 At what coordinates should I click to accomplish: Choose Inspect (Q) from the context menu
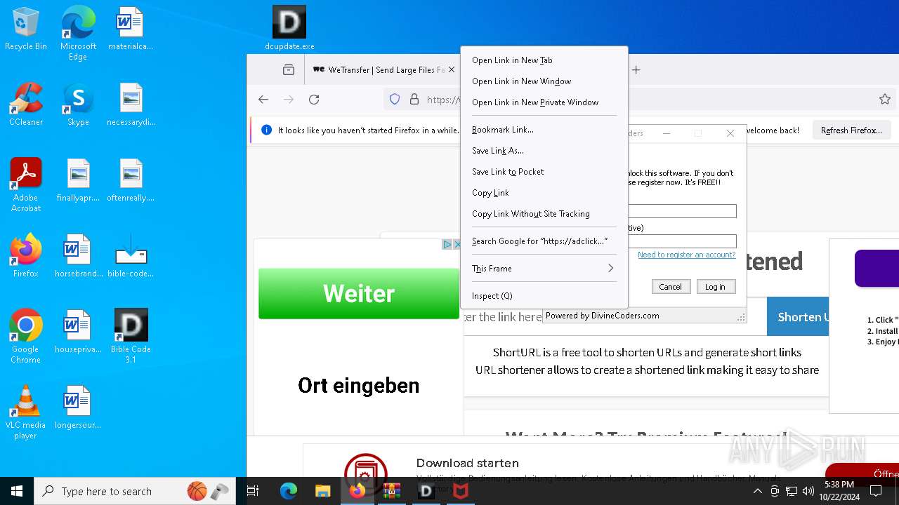544,296
